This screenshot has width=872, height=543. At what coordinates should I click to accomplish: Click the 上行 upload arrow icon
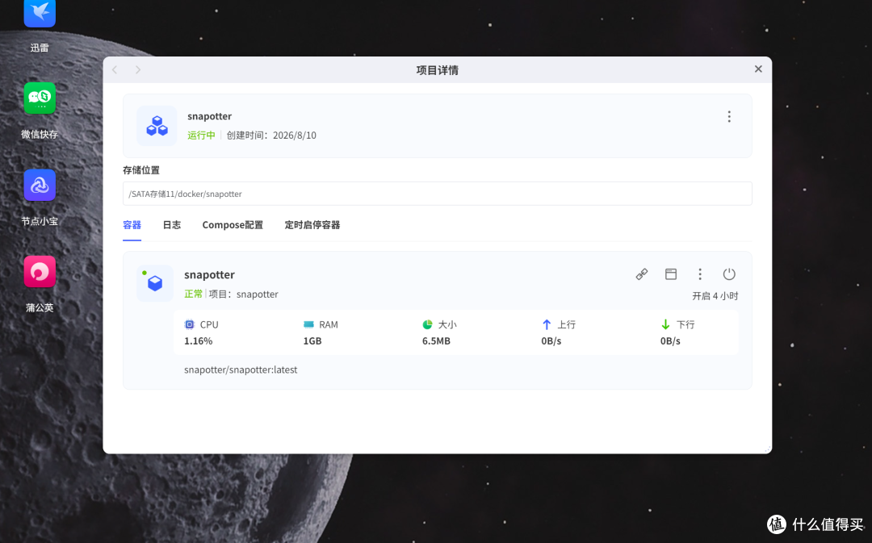547,324
